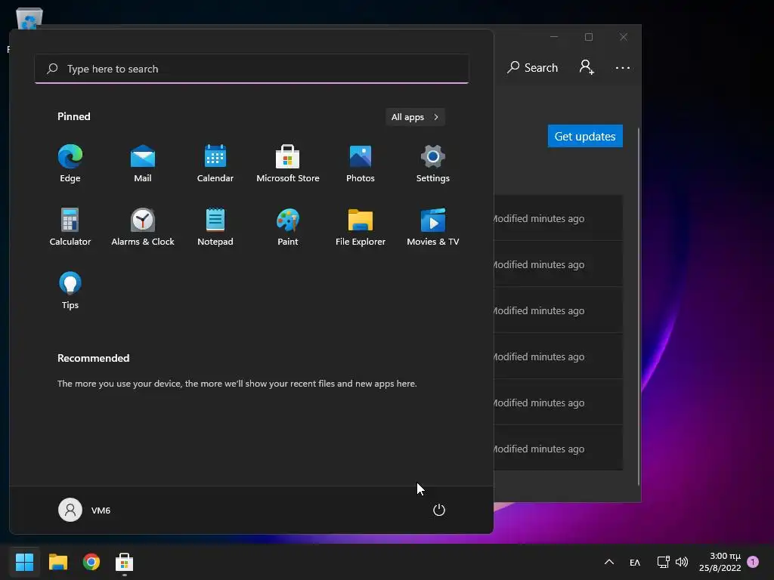Open File Explorer from the taskbar
Screen dimensions: 774x580
pyautogui.click(x=57, y=562)
